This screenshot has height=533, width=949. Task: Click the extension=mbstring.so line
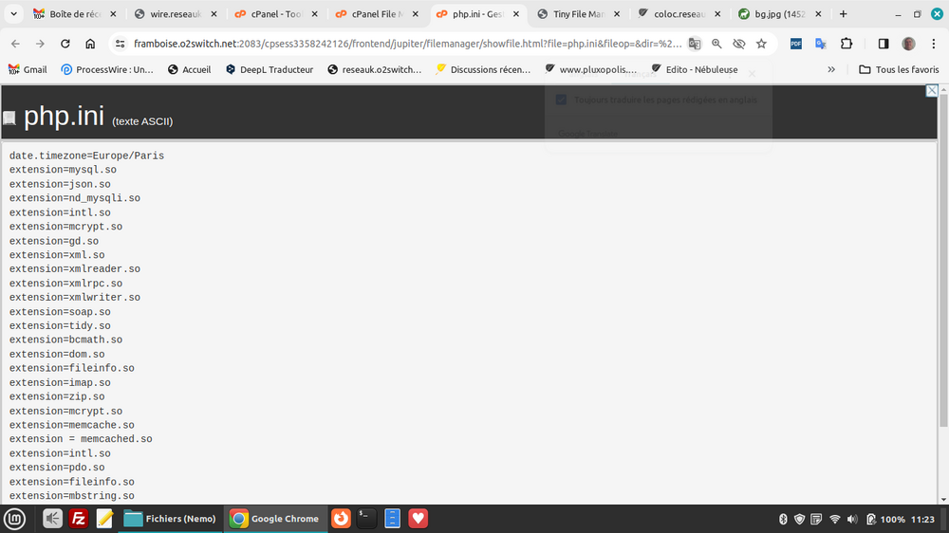click(x=71, y=496)
